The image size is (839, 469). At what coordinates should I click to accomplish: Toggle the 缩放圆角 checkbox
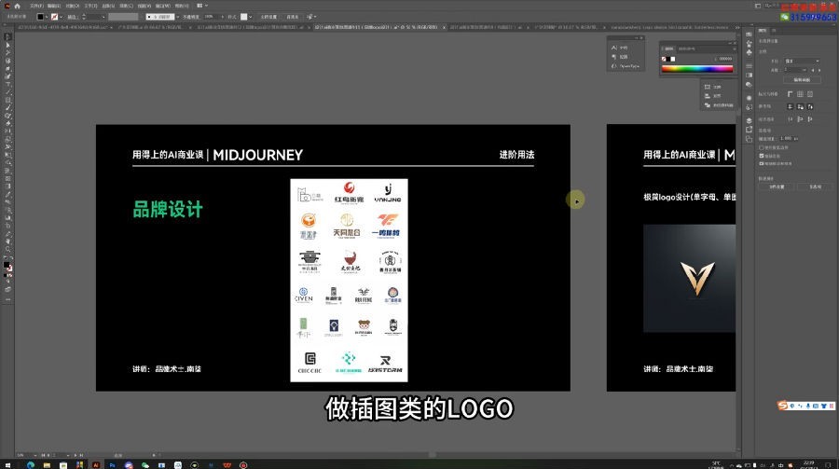pos(761,156)
